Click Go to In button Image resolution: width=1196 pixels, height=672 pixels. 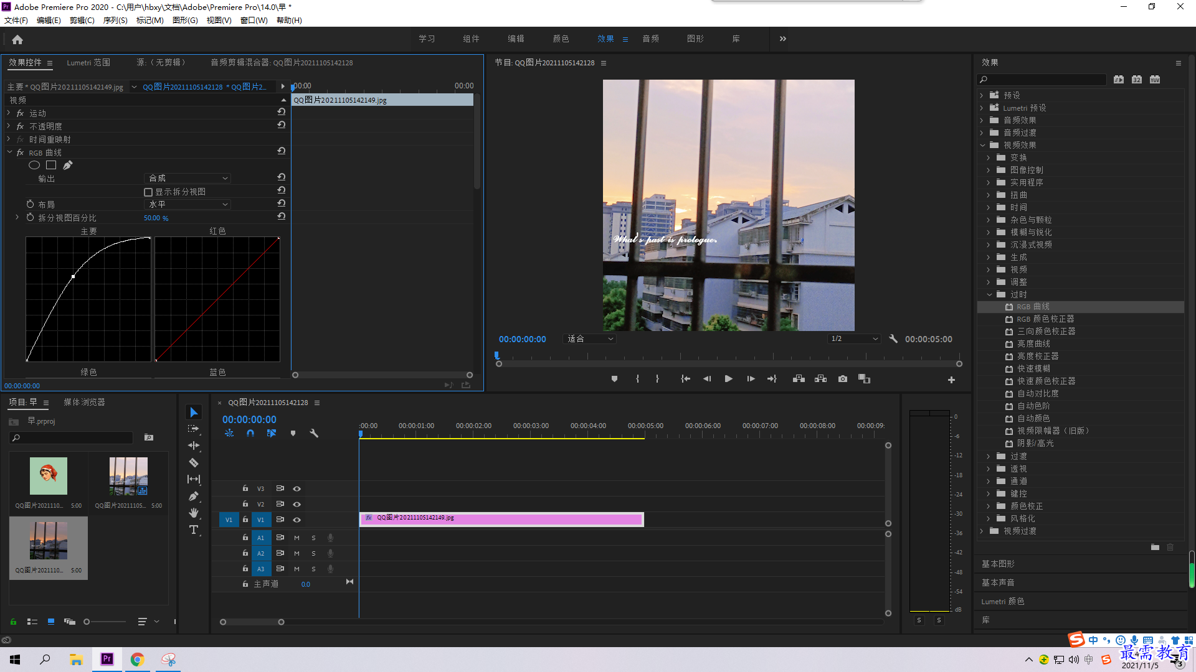tap(685, 379)
